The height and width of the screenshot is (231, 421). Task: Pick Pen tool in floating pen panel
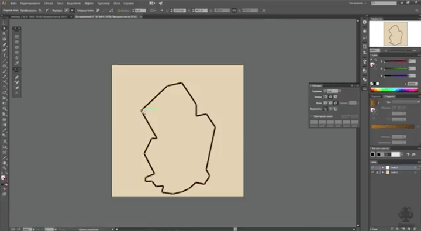click(16, 77)
